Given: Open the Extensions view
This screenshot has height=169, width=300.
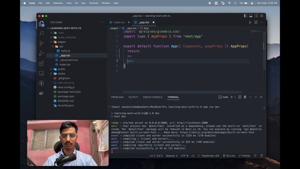Looking at the screenshot, I should click(41, 63).
